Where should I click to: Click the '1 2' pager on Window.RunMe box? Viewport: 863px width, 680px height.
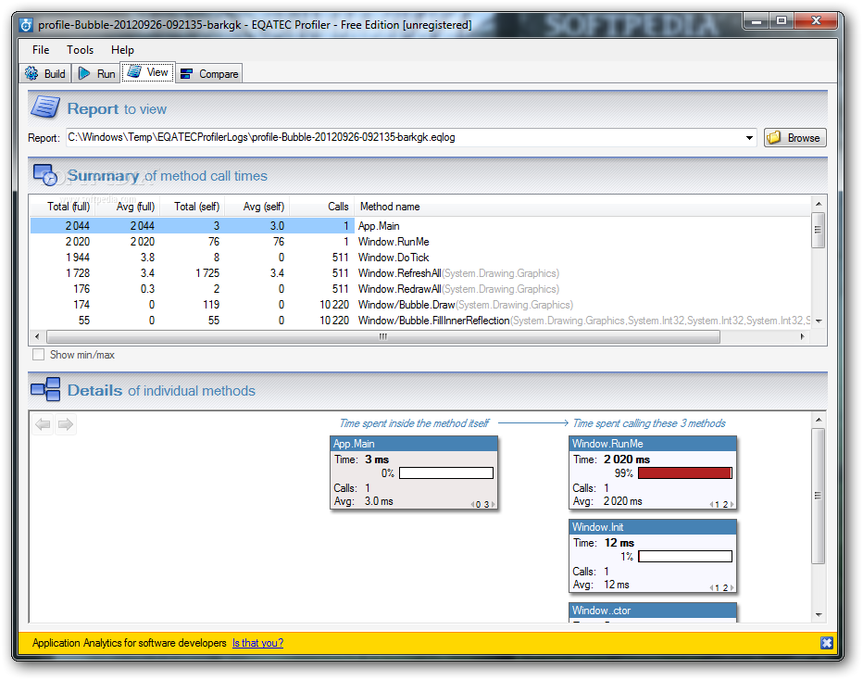[721, 504]
